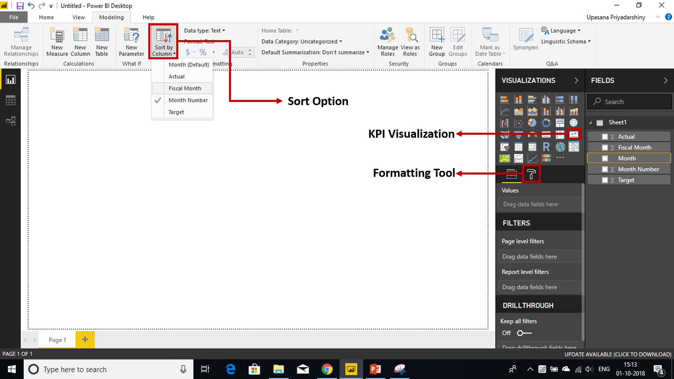Select the Slicer visualization
Screen dimensions: 674x379
click(x=504, y=147)
